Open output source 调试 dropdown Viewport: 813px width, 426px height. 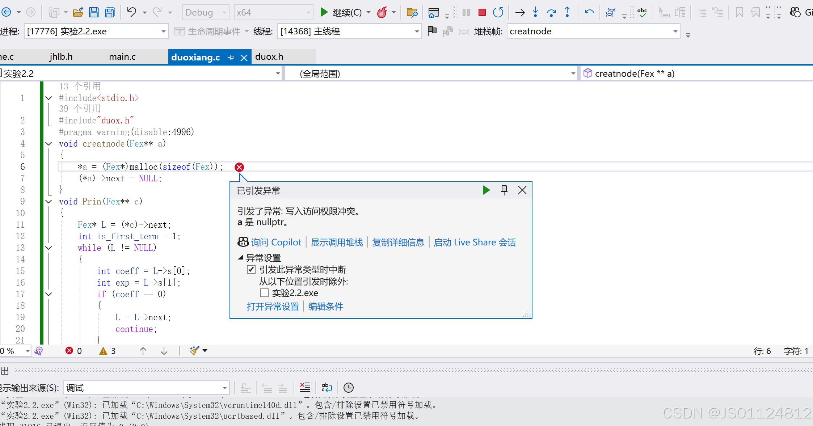[x=146, y=388]
